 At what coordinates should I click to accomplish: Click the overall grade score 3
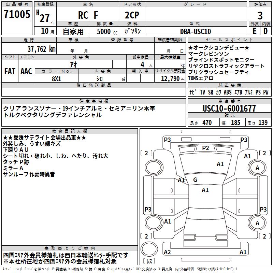tap(260, 15)
